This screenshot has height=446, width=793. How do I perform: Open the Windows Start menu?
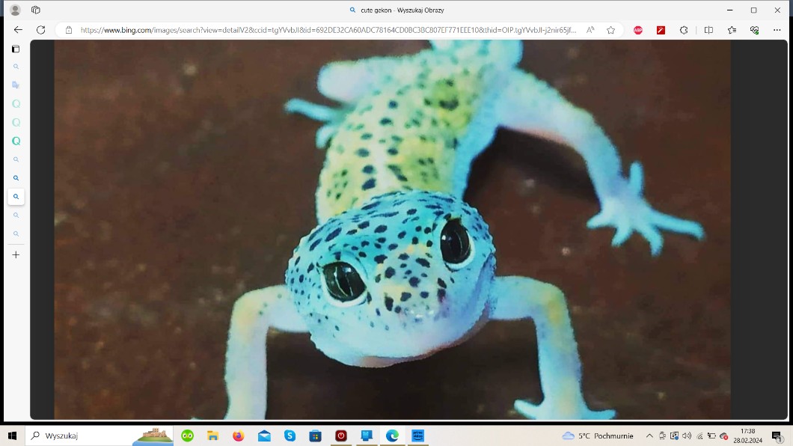12,436
